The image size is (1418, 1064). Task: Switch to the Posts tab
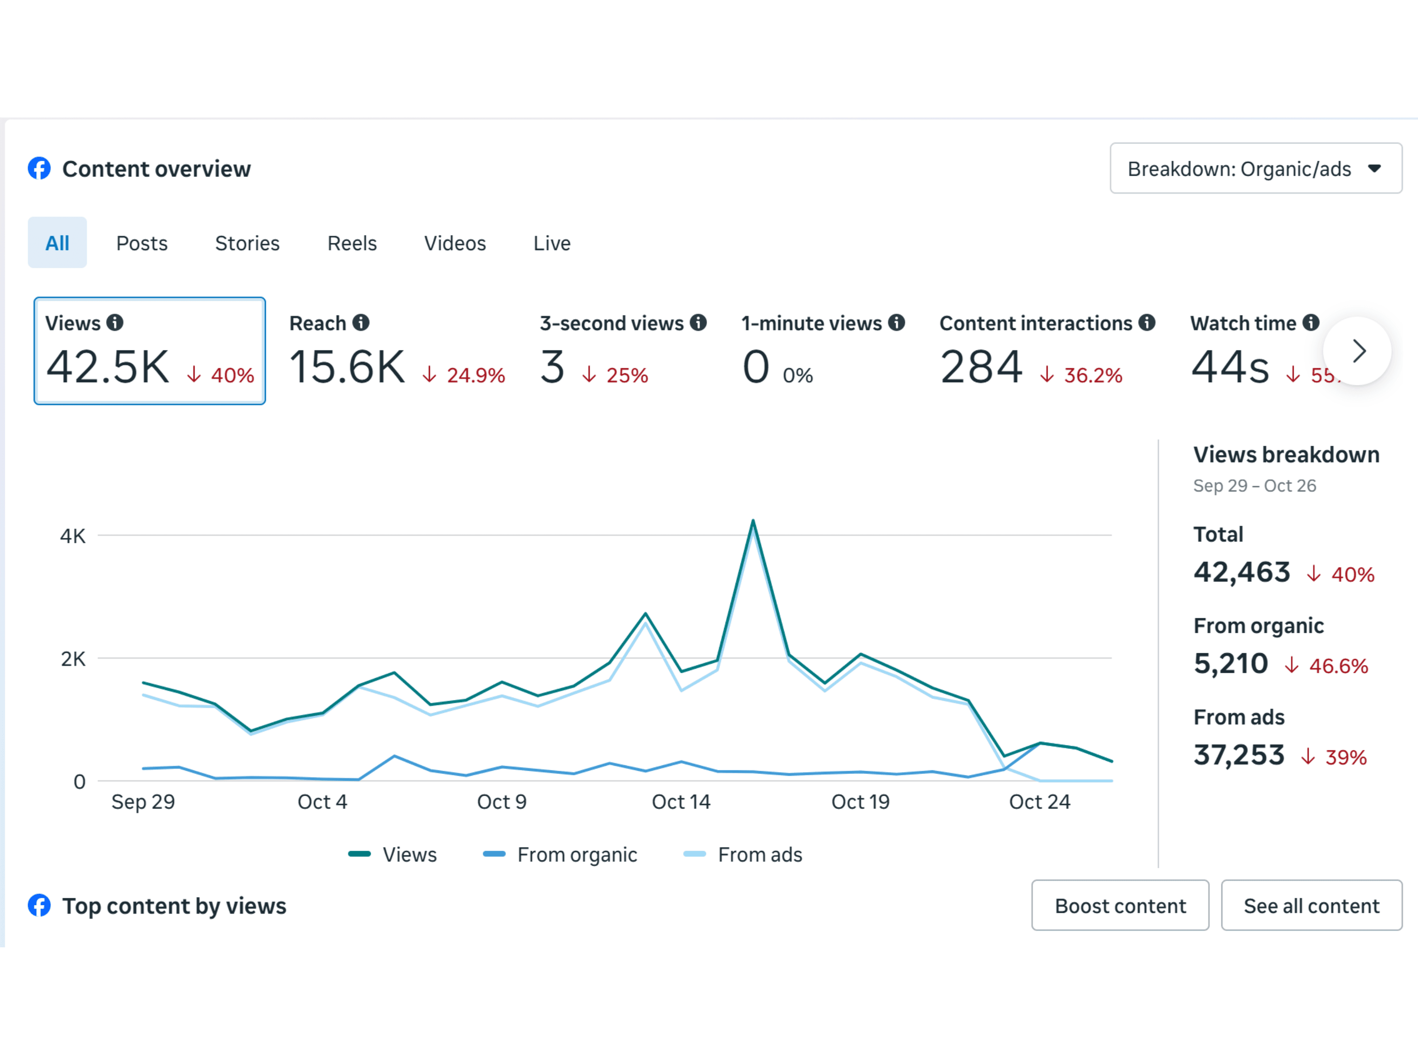142,243
